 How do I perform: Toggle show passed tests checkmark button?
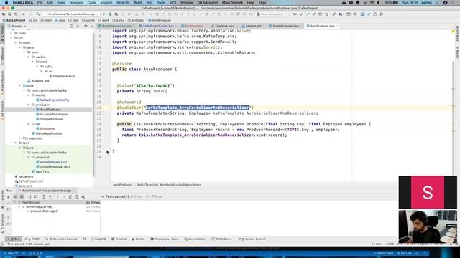pyautogui.click(x=16, y=197)
